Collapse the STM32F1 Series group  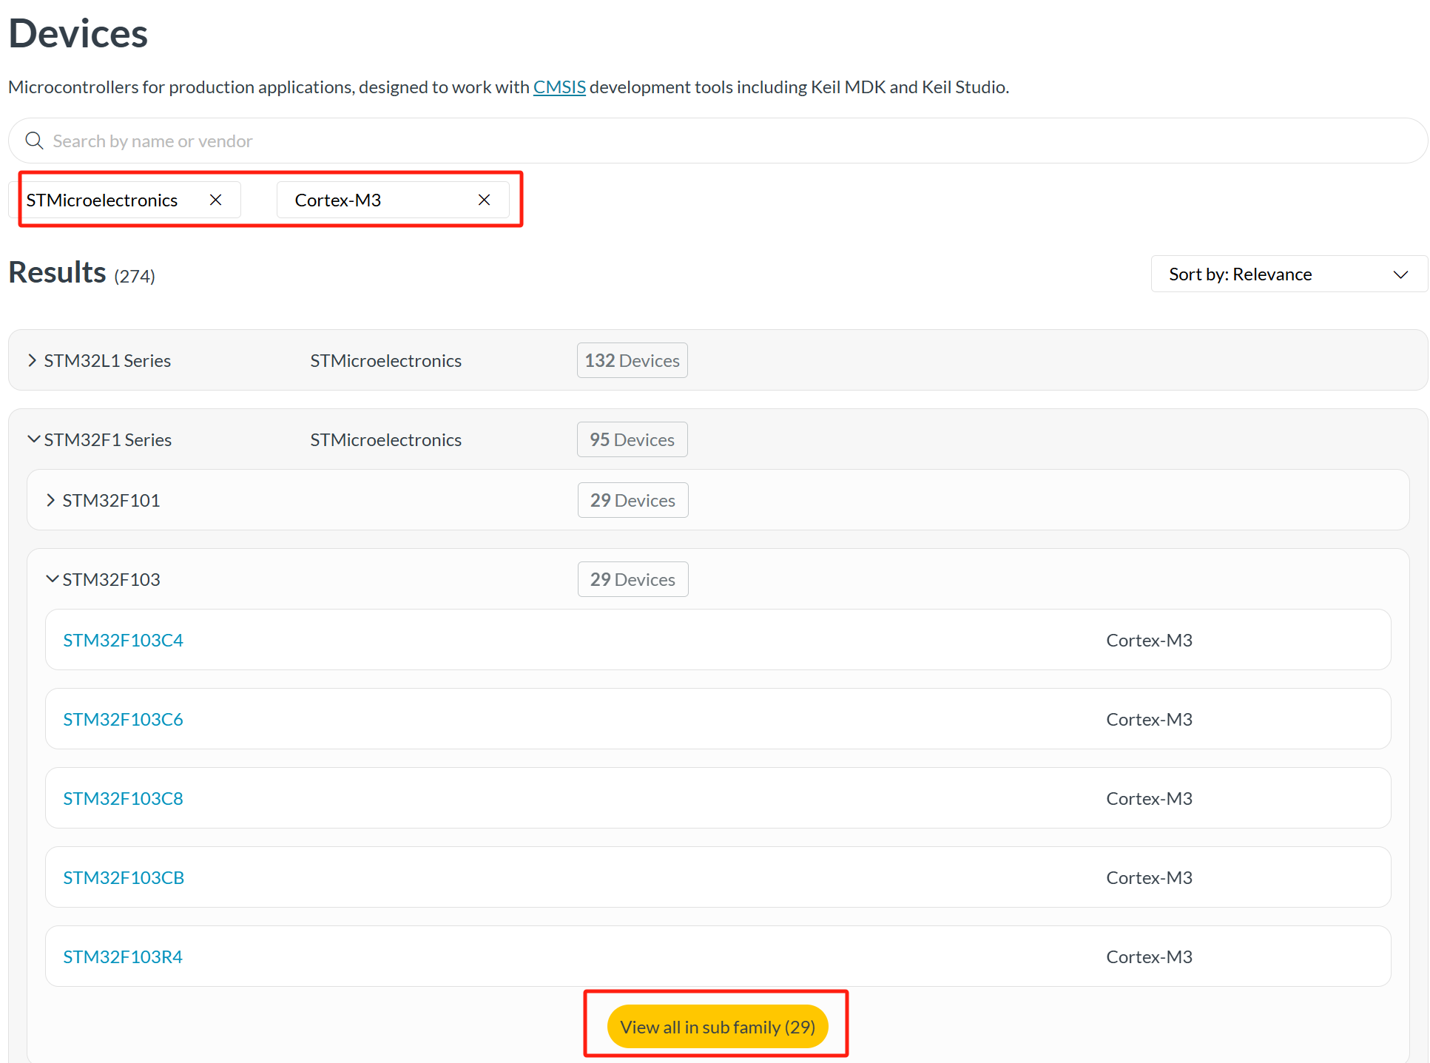(x=33, y=439)
